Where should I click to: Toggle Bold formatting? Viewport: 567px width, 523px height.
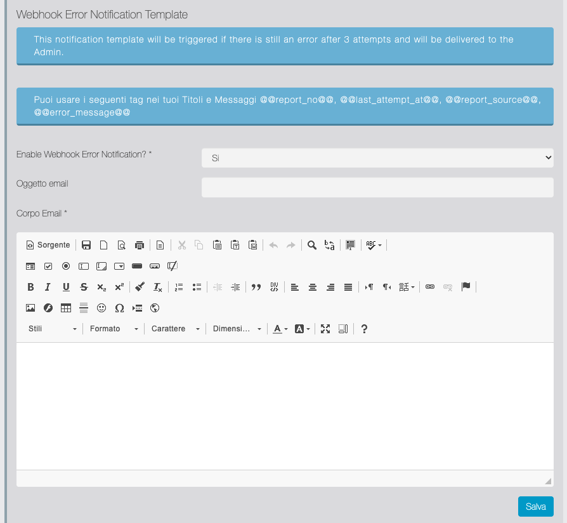(x=30, y=287)
